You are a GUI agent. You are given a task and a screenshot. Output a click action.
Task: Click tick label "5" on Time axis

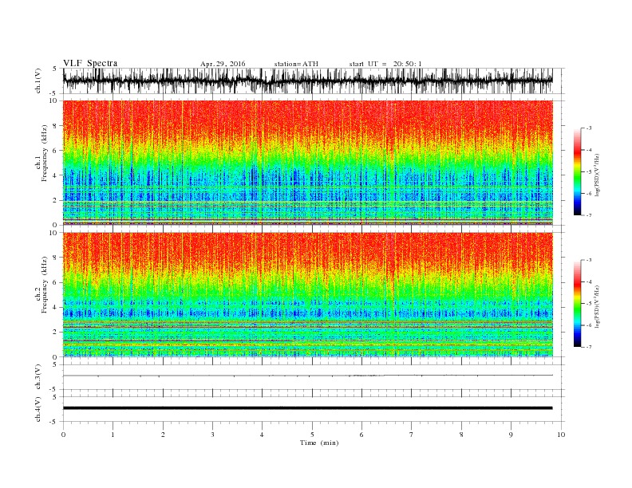(312, 435)
